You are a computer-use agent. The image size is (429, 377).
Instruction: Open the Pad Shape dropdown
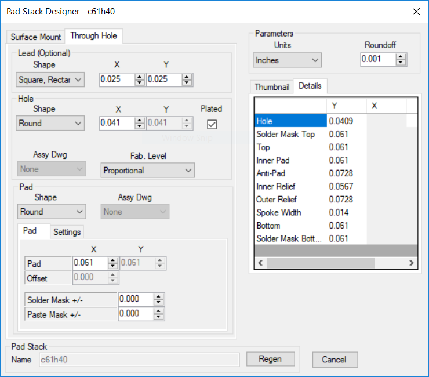click(x=52, y=212)
